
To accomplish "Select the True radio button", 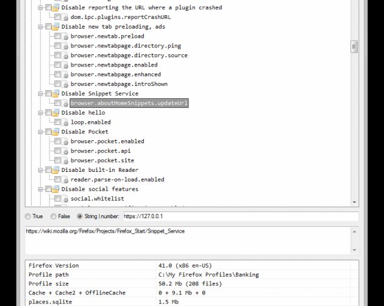I will (x=27, y=216).
